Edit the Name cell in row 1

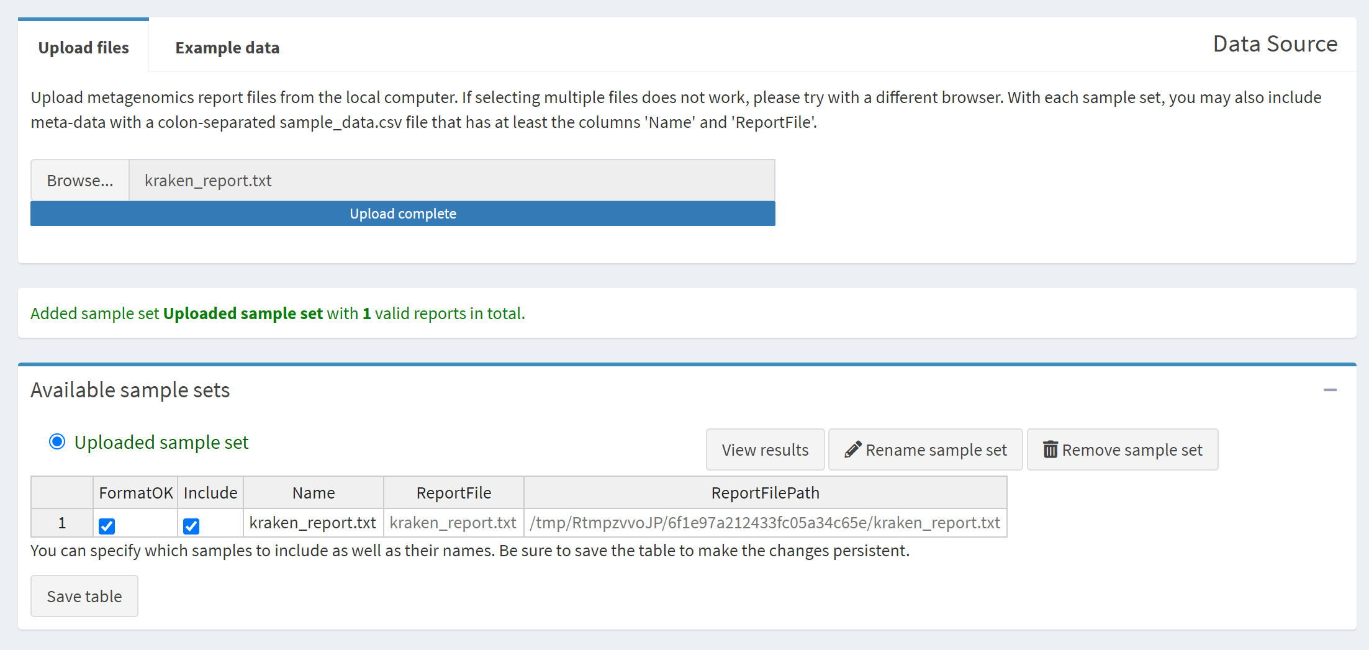[x=313, y=523]
